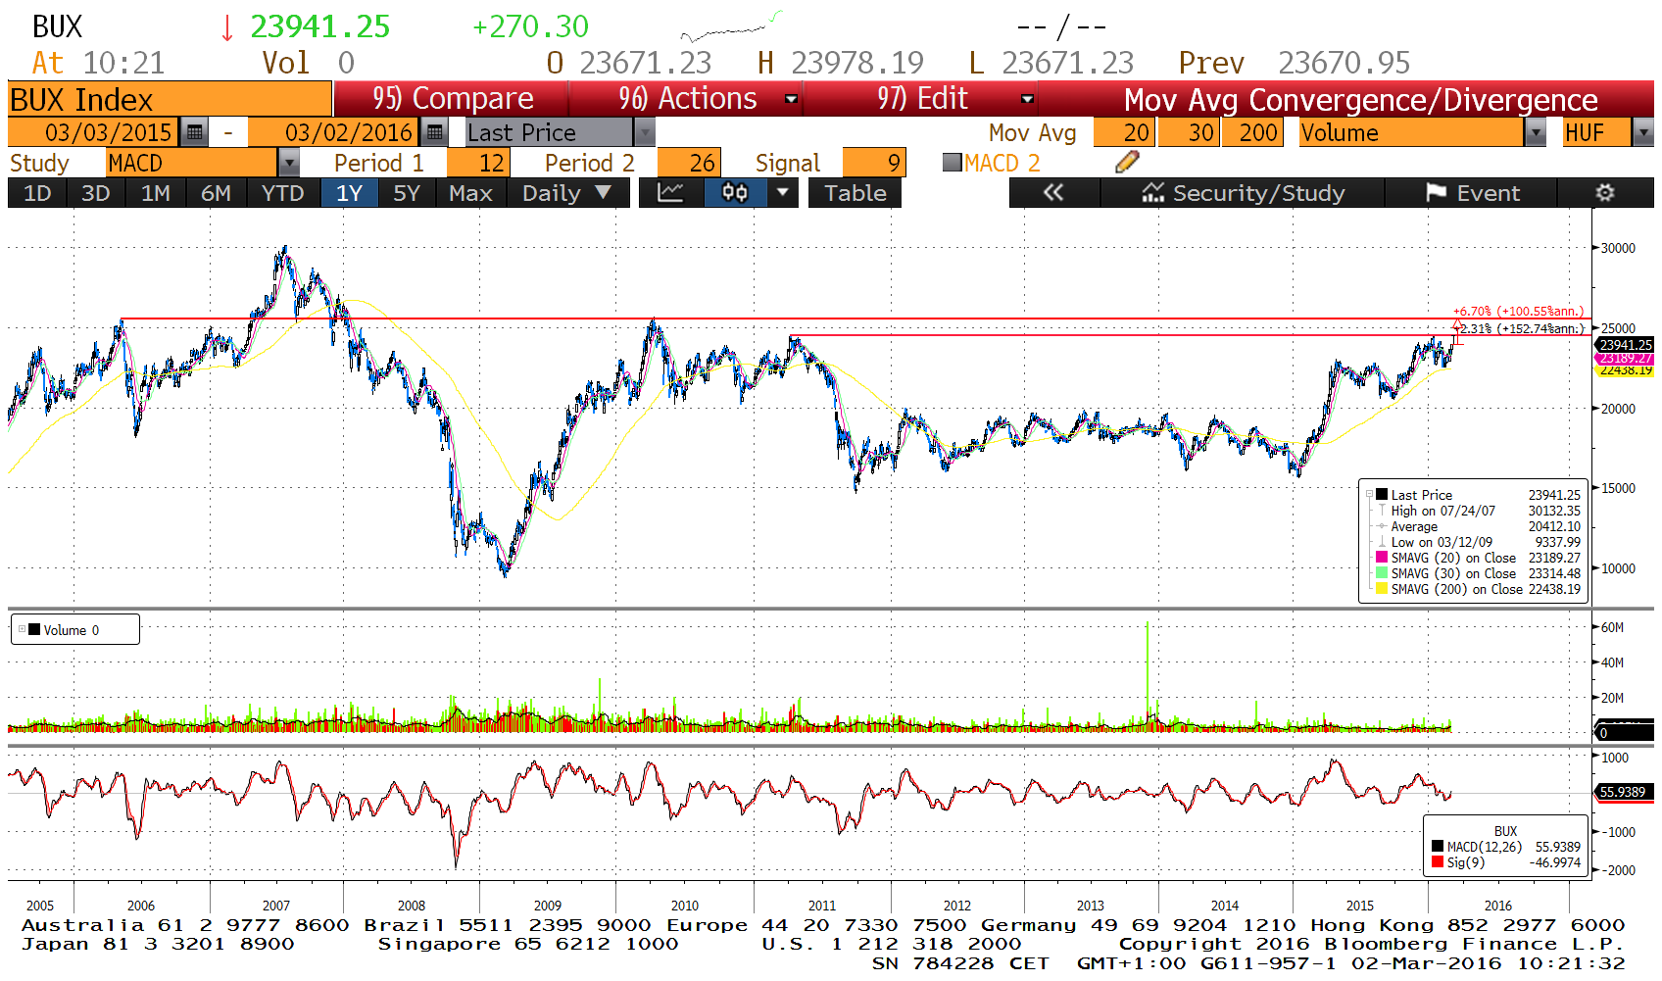
Task: Click the 55.9389 MACD axis label
Action: [x=1623, y=792]
